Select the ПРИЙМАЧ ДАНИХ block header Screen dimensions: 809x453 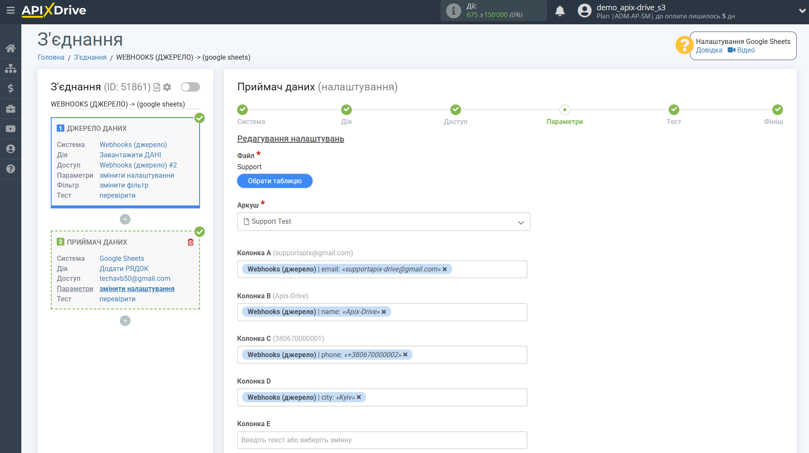click(x=97, y=242)
